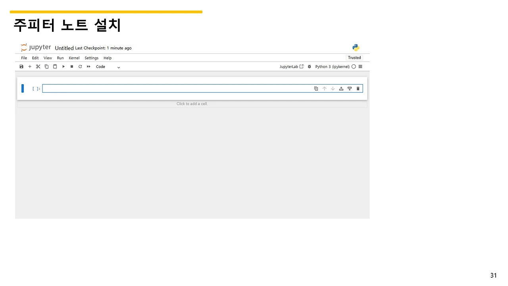The height and width of the screenshot is (286, 508).
Task: Insert a new cell with the plus icon
Action: tap(30, 67)
